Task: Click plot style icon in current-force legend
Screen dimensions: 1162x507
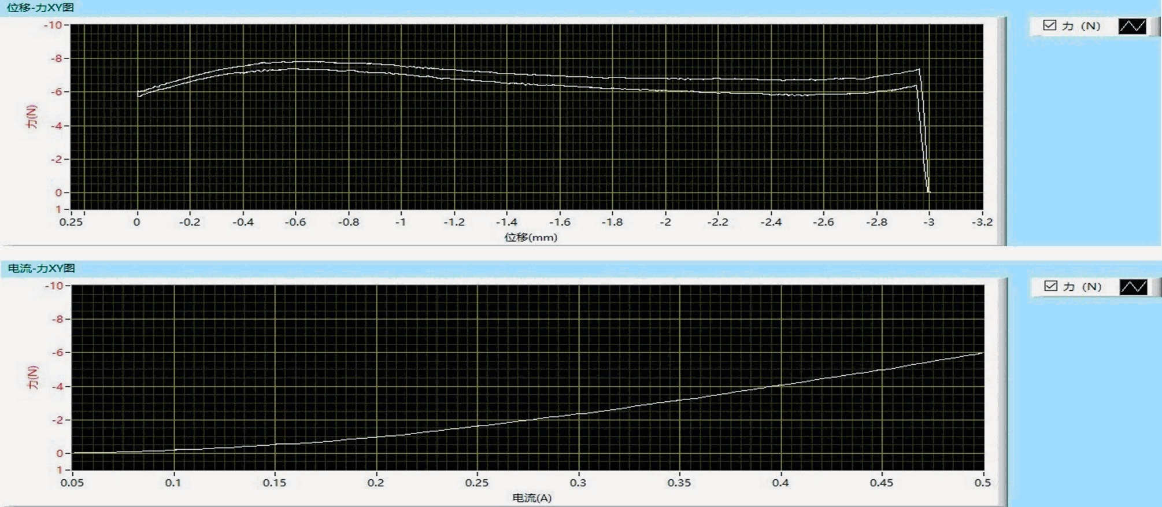Action: coord(1133,287)
